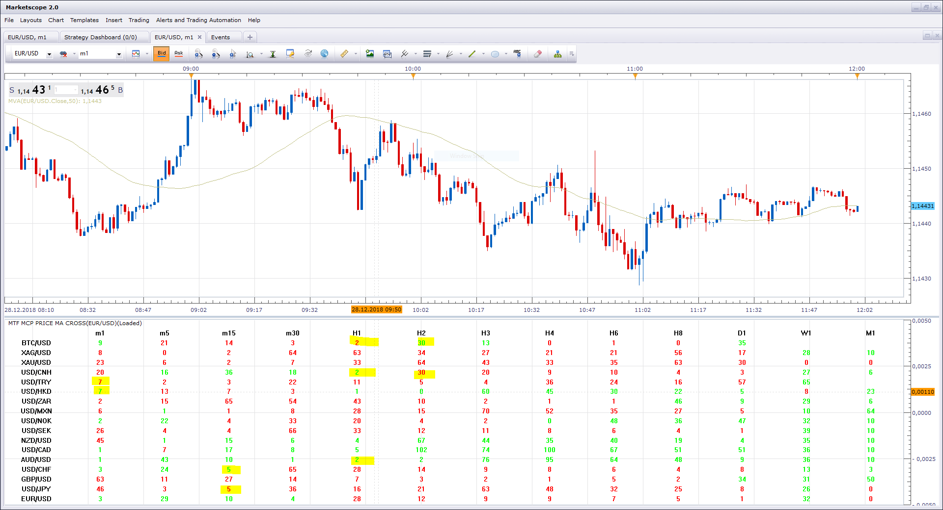Click the zoom in magnifier icon
Viewport: 943px width, 510px height.
tap(198, 53)
